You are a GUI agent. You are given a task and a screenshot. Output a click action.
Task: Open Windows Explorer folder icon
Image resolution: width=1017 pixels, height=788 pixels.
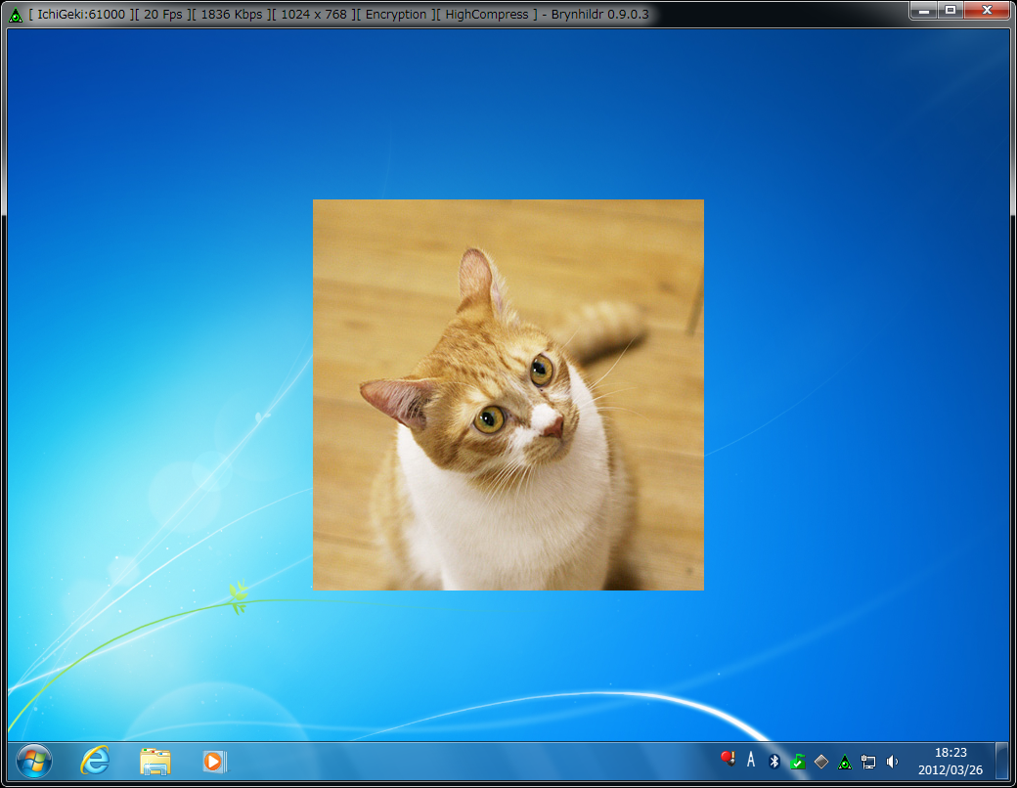155,761
